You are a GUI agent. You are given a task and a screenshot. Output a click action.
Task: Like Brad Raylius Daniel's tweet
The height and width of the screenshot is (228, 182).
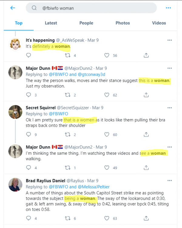tap(107, 218)
